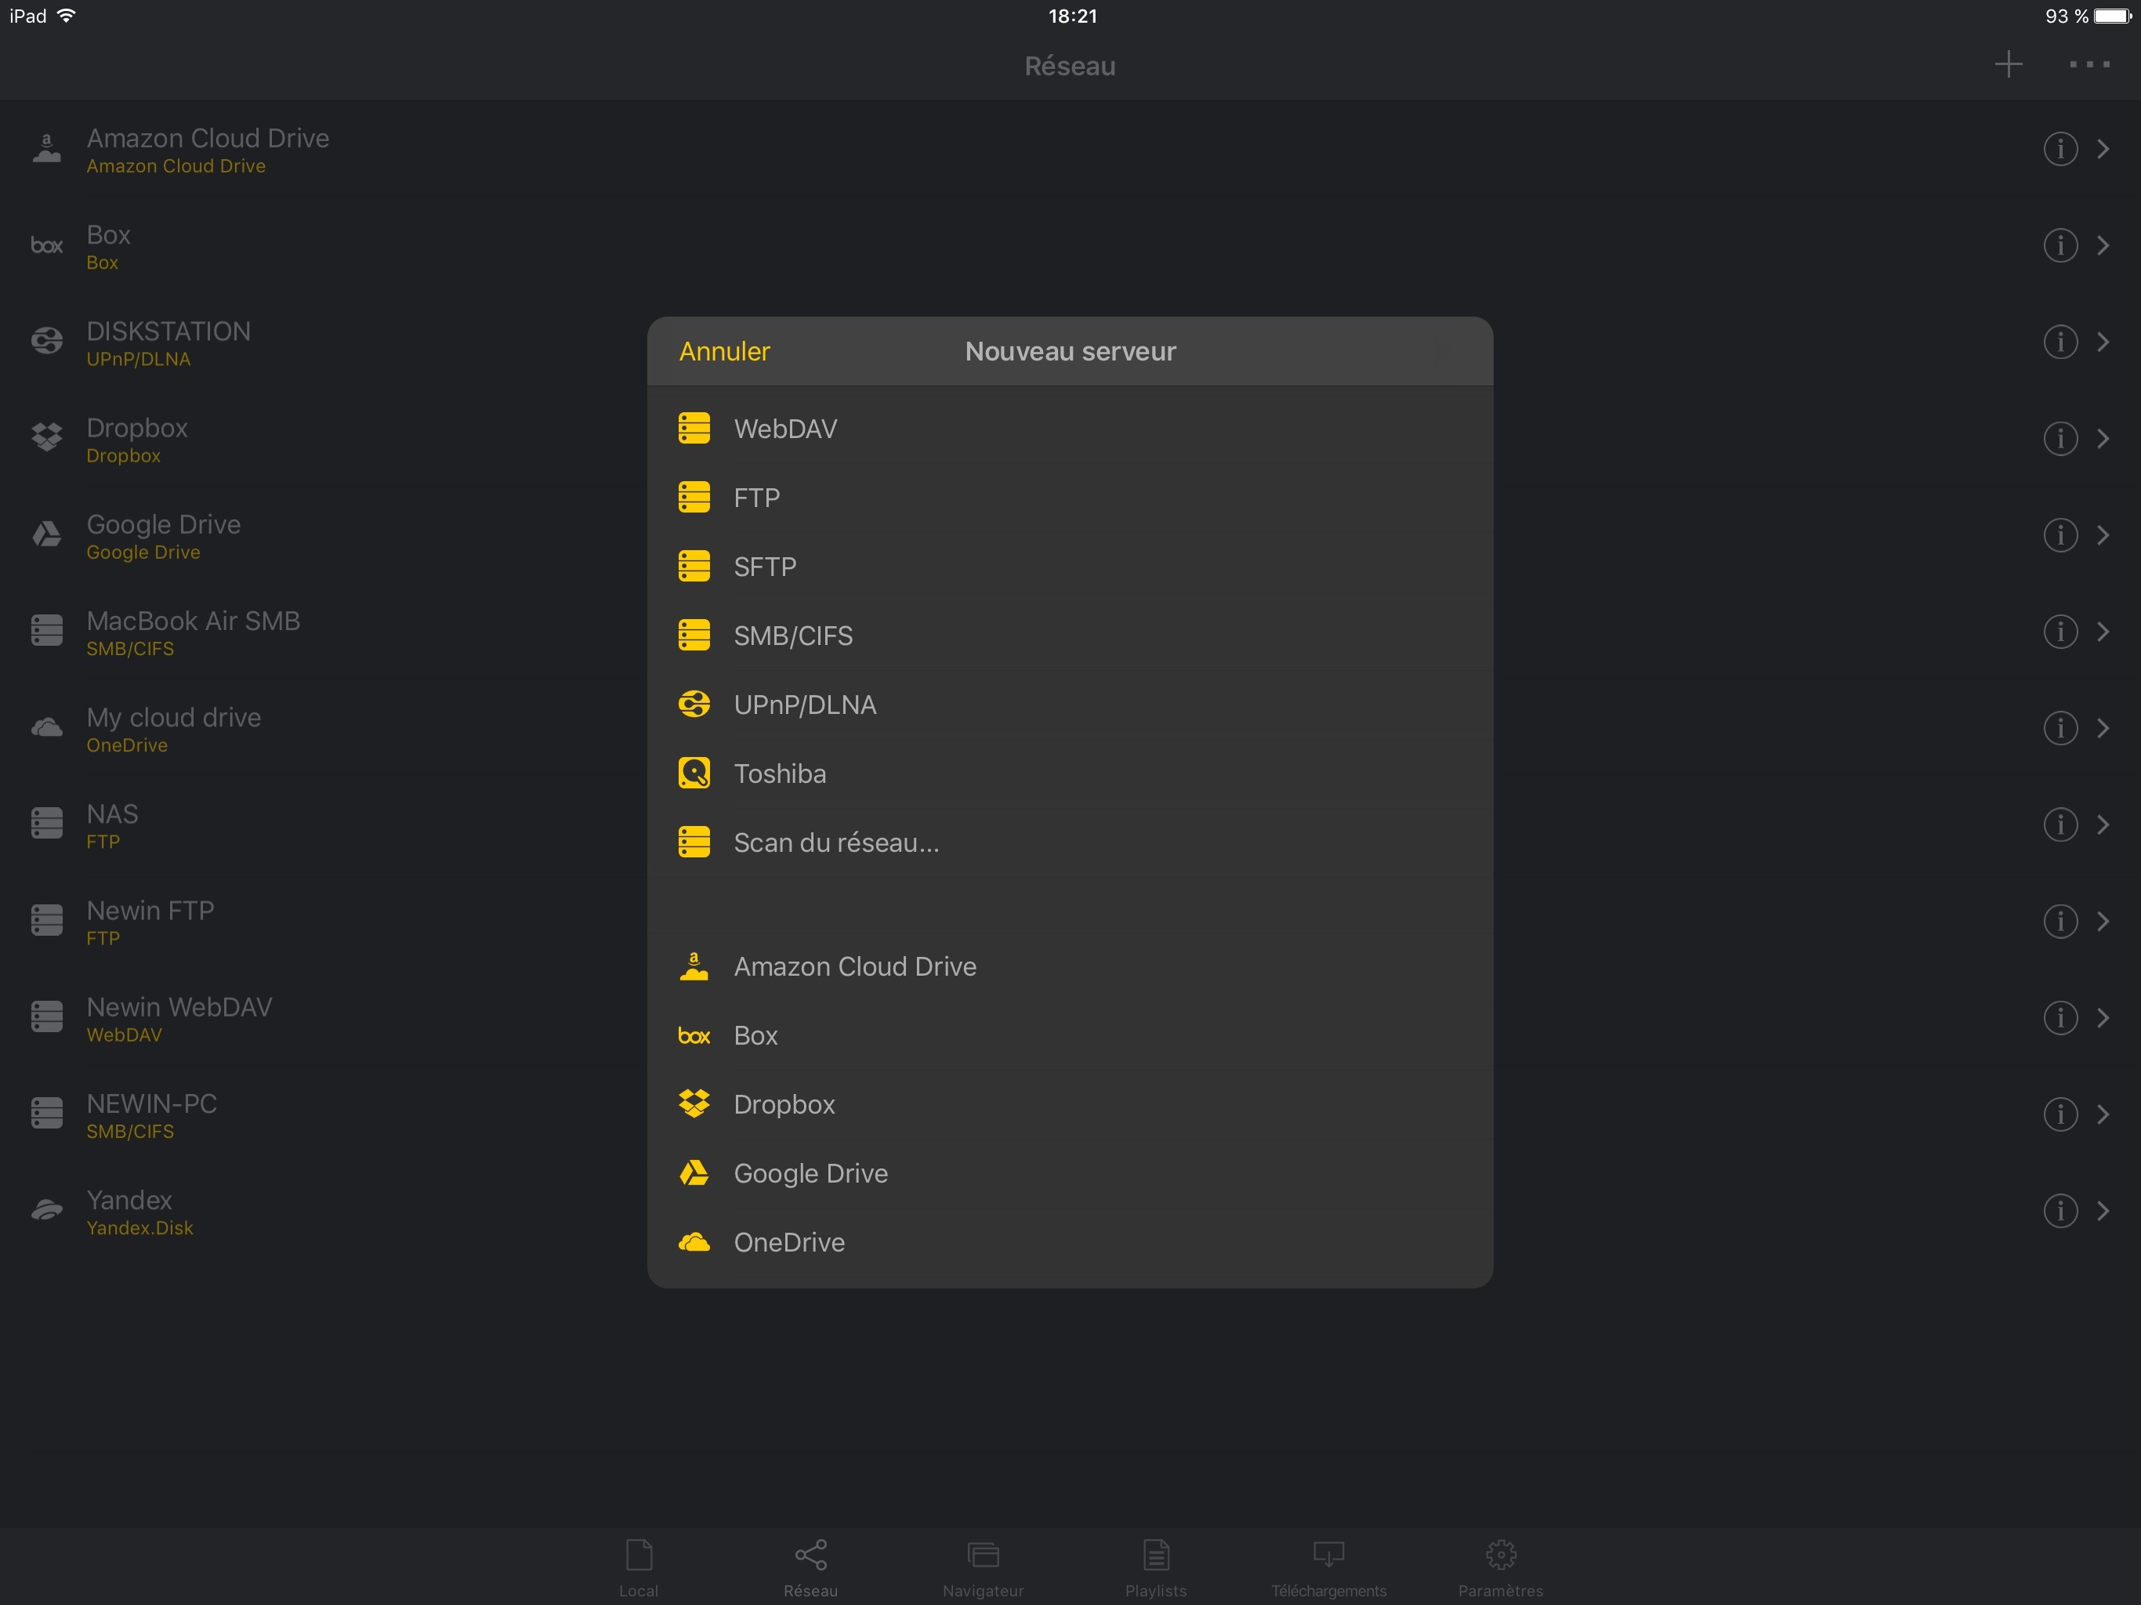Tap the info icon for Yandex
The width and height of the screenshot is (2141, 1605).
2059,1211
